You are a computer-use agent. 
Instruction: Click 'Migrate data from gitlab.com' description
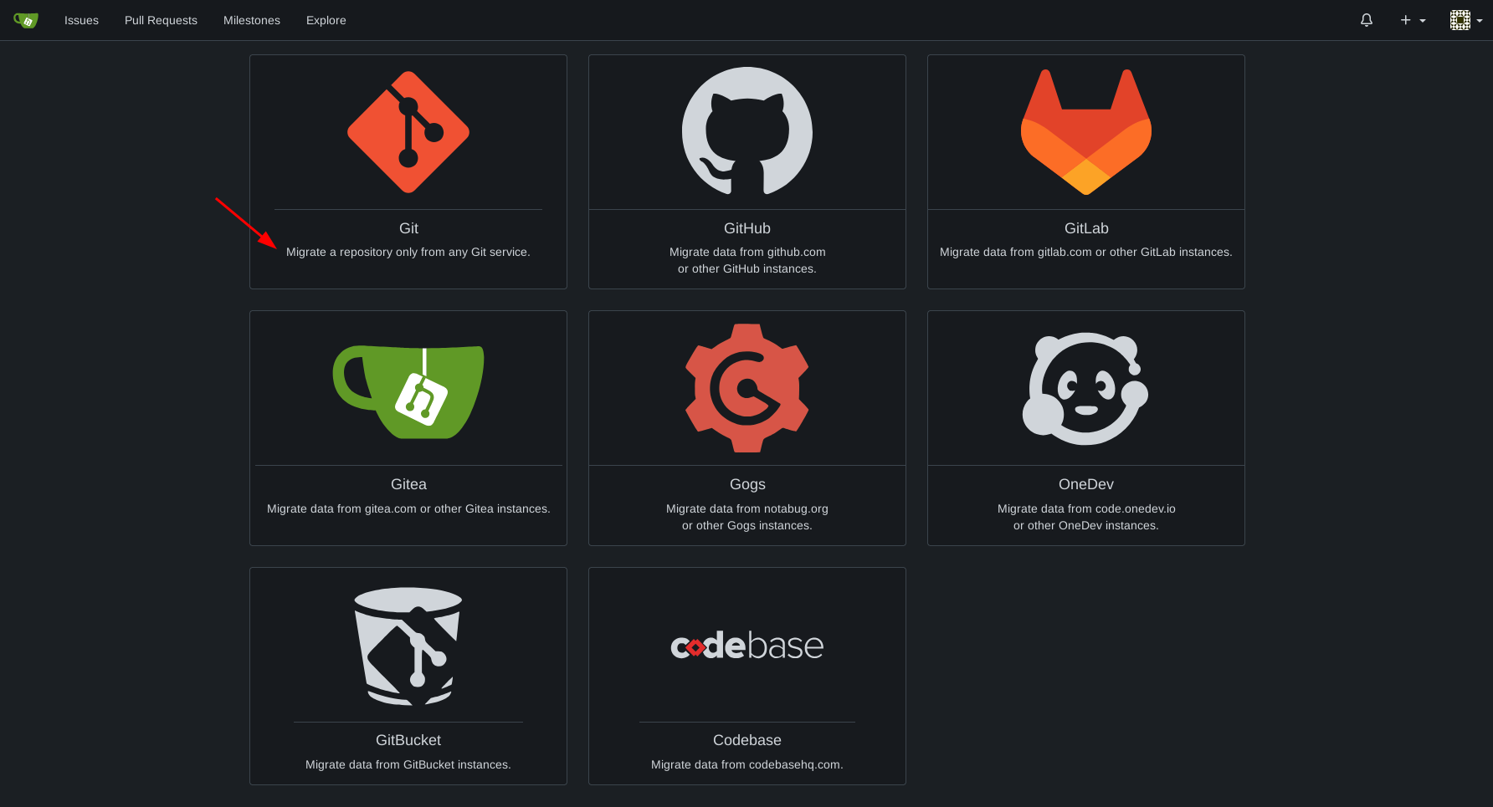(1086, 252)
